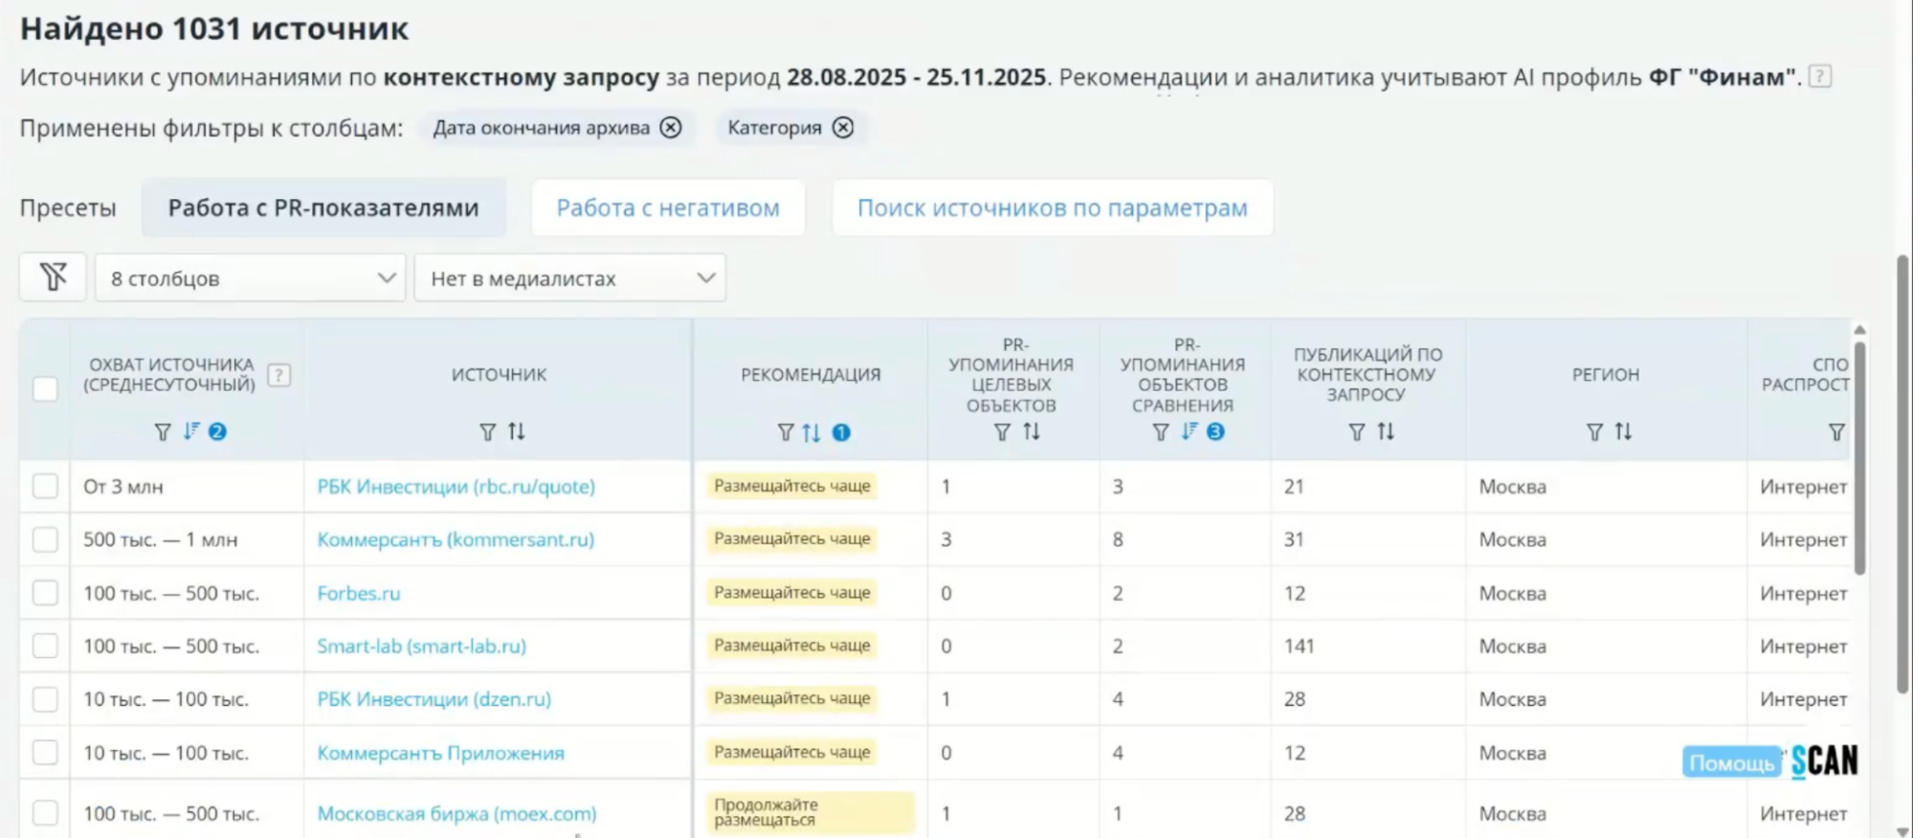
Task: Open the РБК Инвестиции (rbc.ru/quote) source link
Action: click(x=456, y=486)
